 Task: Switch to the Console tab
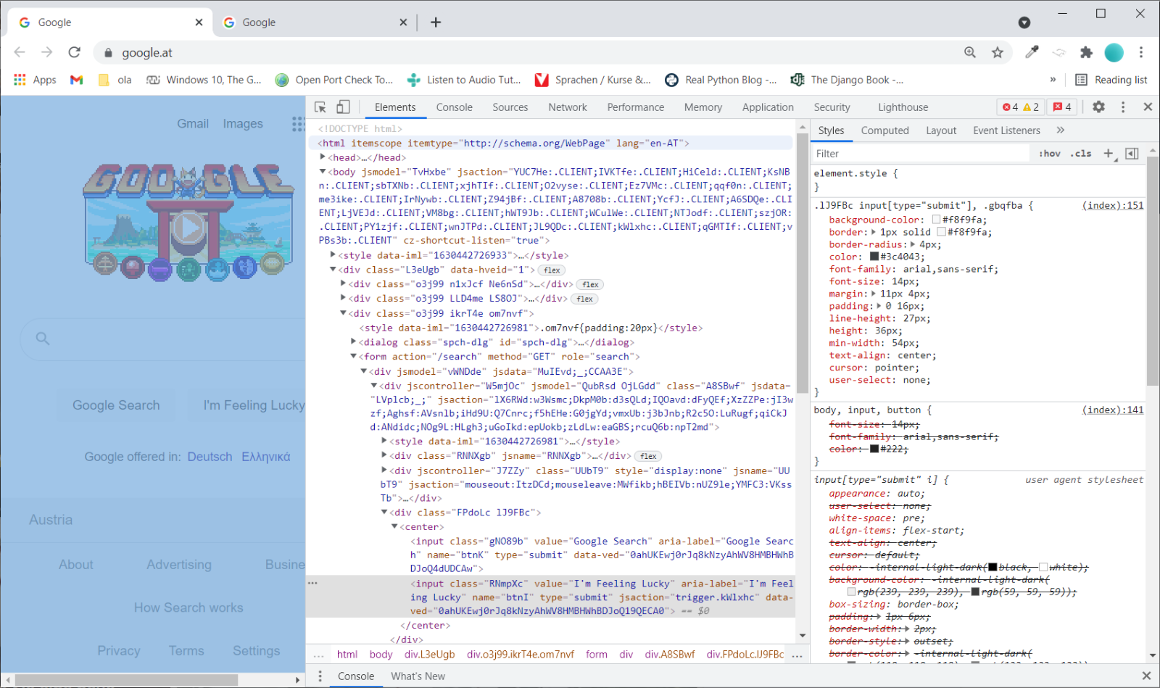pyautogui.click(x=454, y=107)
